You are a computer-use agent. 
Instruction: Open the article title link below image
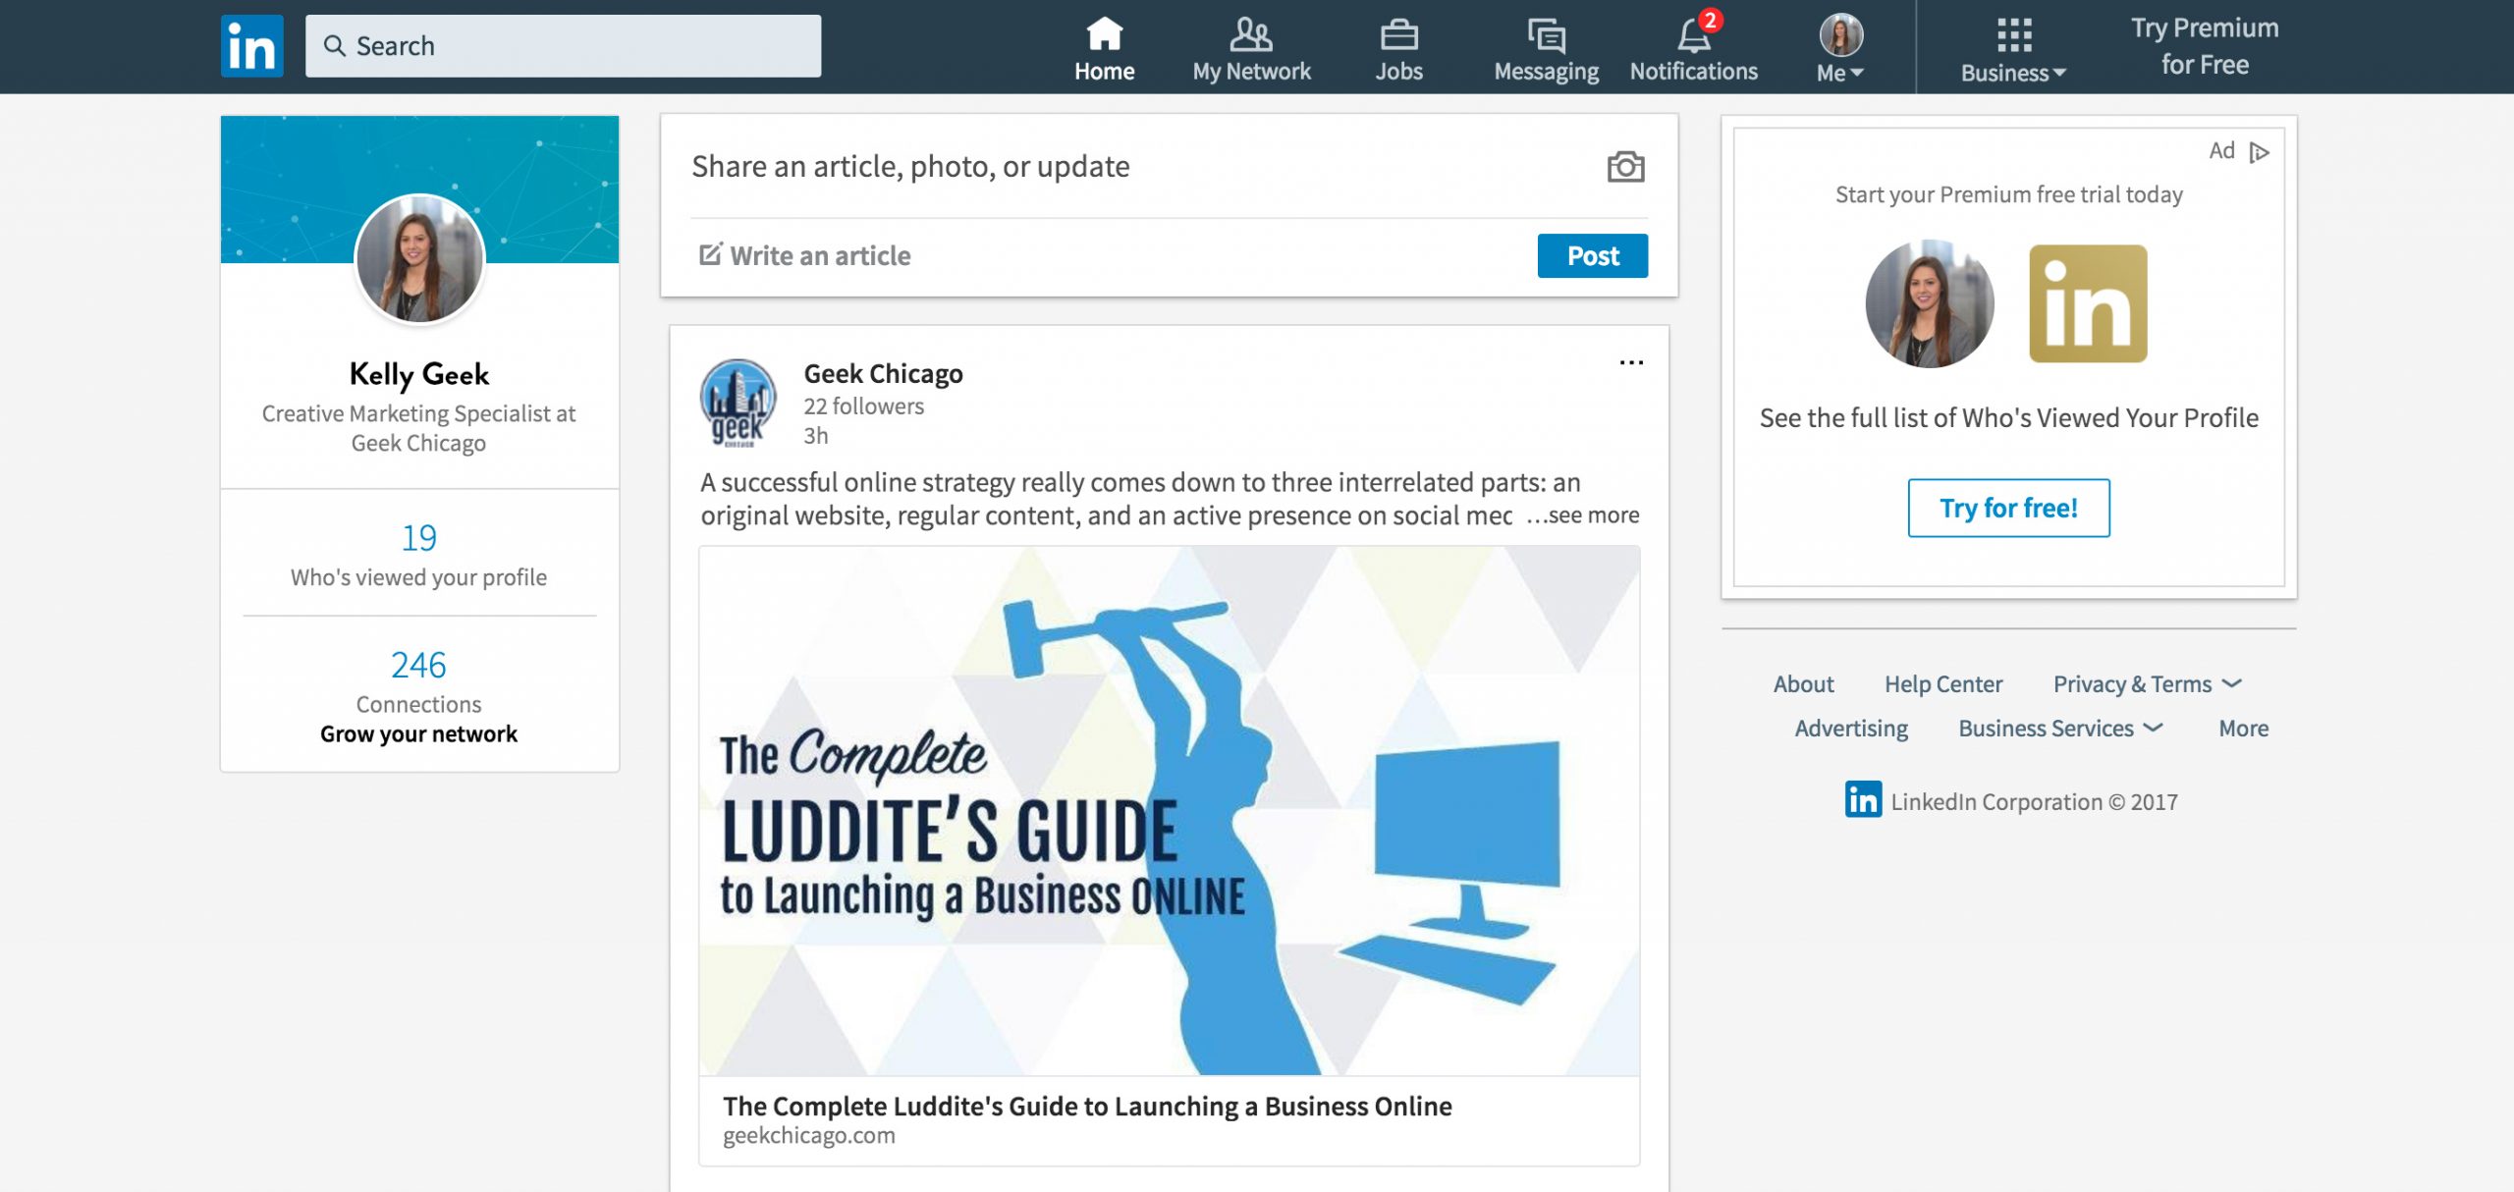tap(1087, 1106)
